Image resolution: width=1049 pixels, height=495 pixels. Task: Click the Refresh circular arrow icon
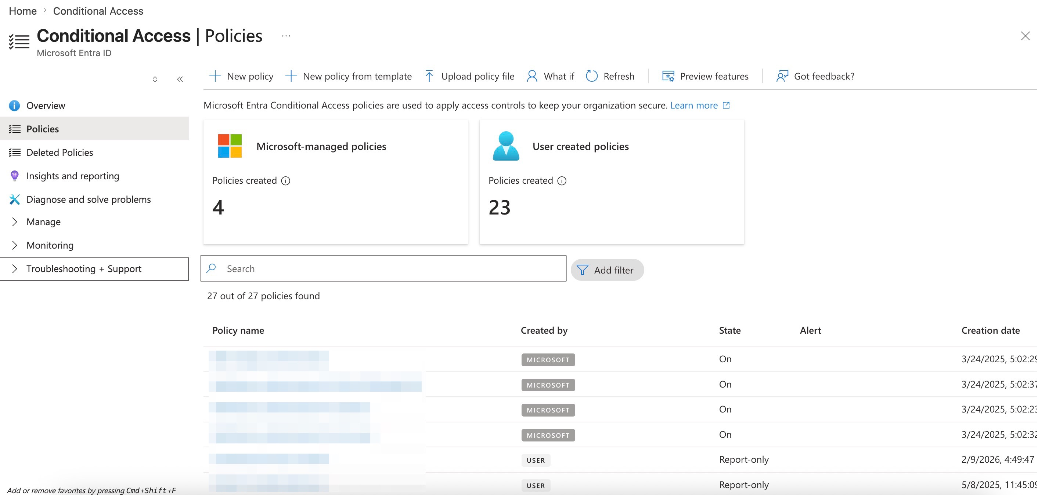(592, 76)
